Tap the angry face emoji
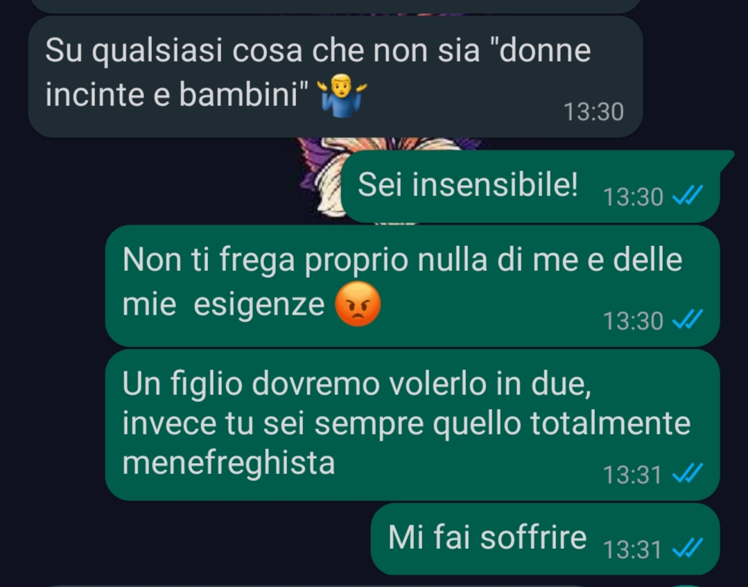 coord(358,304)
